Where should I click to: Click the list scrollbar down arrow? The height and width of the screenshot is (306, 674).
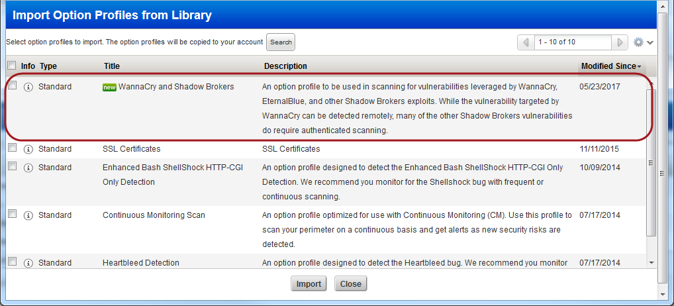[651, 262]
